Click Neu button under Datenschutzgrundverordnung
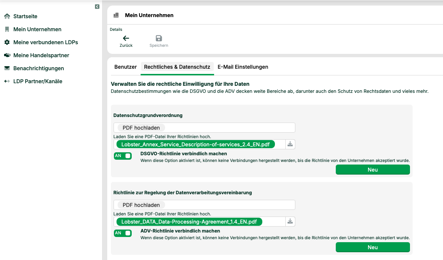 click(x=373, y=170)
